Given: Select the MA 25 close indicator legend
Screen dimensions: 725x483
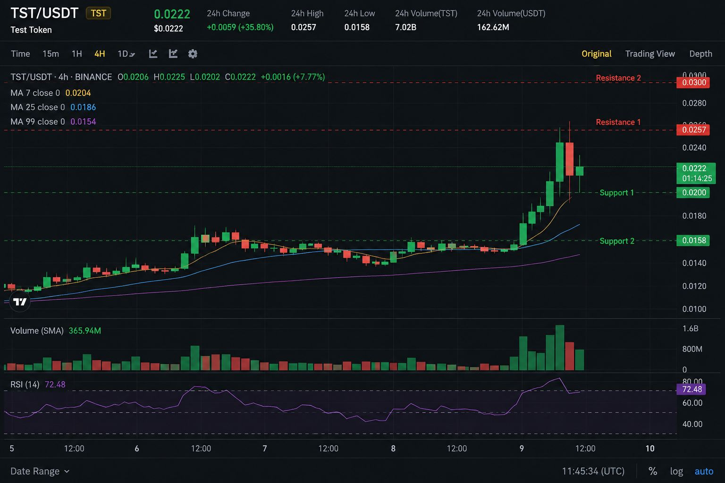Looking at the screenshot, I should pos(53,107).
